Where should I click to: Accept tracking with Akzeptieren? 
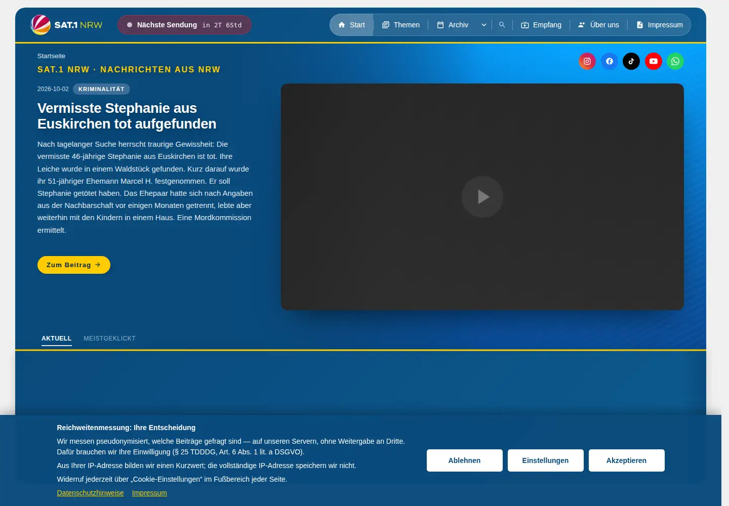coord(627,460)
